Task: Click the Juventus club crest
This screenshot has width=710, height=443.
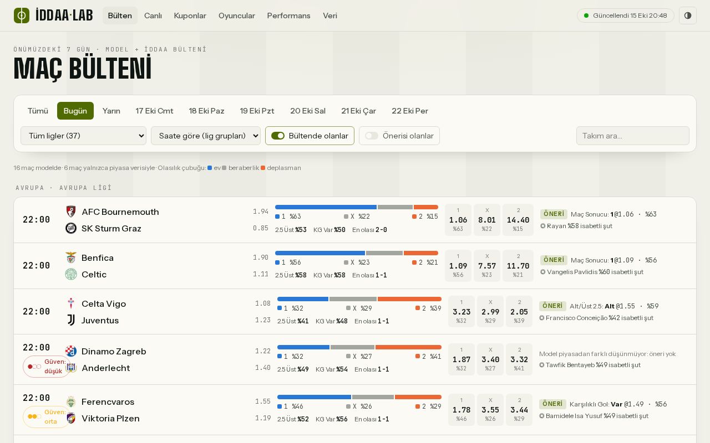Action: click(x=71, y=320)
